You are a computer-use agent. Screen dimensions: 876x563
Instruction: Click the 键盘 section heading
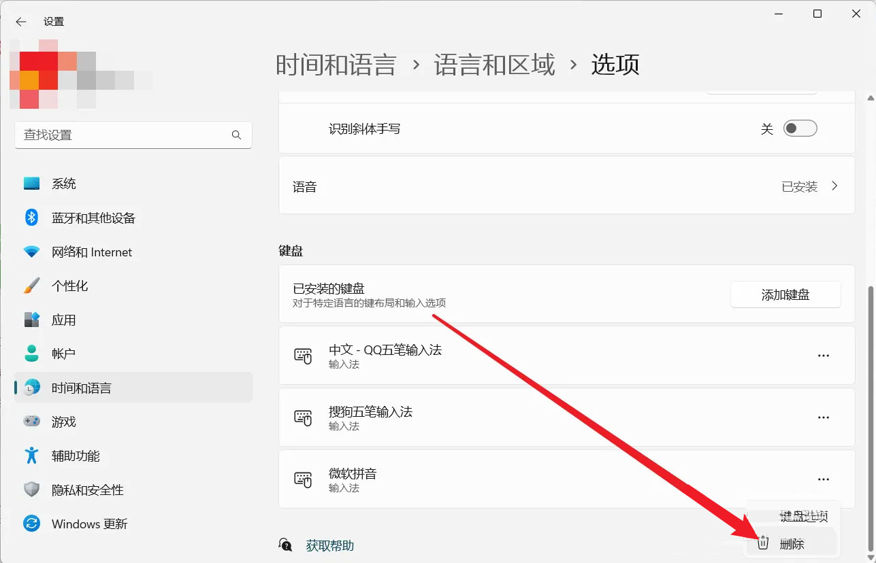tap(291, 251)
